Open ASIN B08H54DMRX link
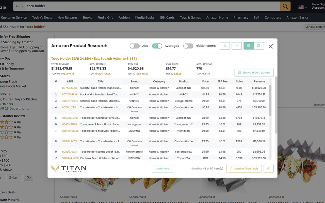This screenshot has height=203, width=325. [70, 131]
